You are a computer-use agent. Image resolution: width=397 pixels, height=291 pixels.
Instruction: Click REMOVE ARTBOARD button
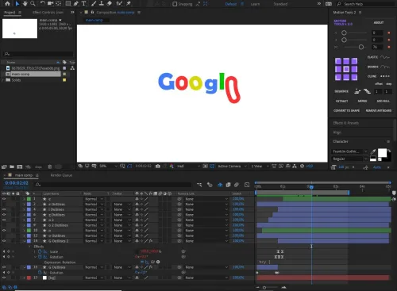(x=379, y=110)
